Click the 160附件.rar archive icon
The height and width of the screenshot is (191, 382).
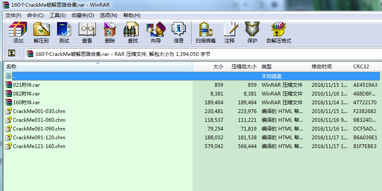pyautogui.click(x=9, y=103)
